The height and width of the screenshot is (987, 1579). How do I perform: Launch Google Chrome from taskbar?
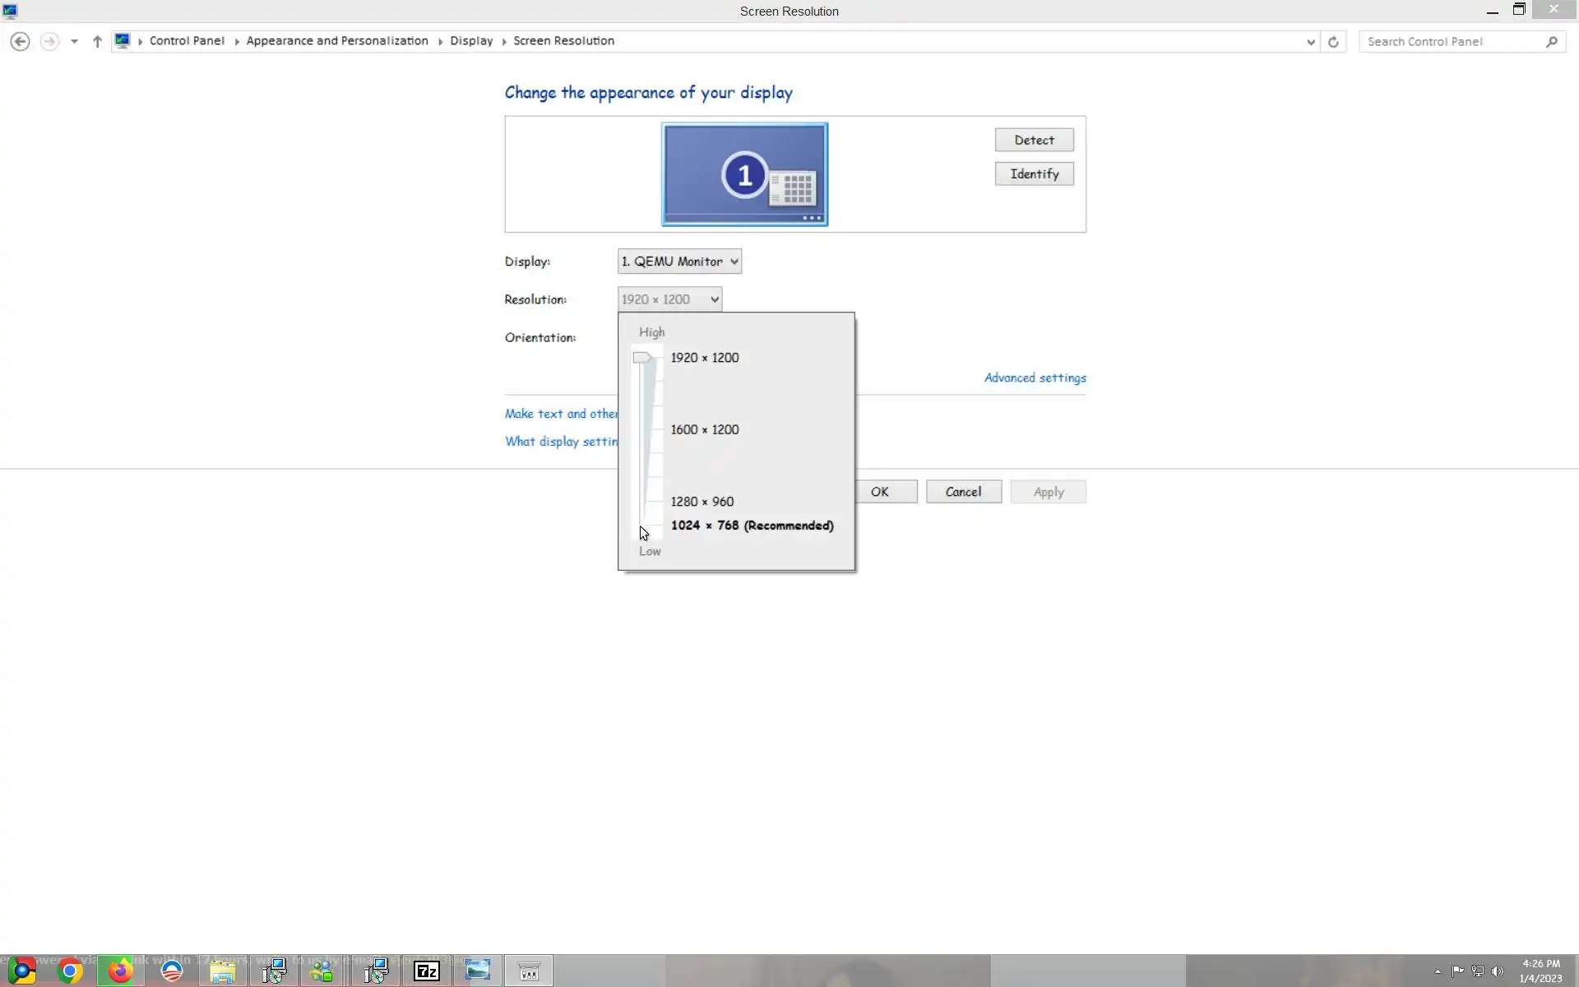pos(70,971)
